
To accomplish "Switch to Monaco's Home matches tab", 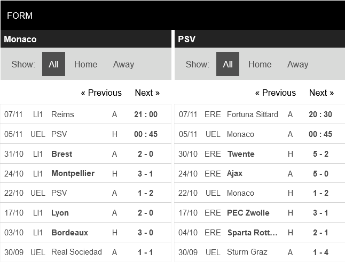I will (x=85, y=64).
